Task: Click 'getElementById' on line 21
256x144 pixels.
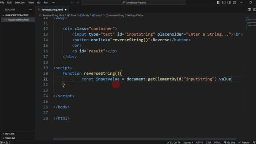Action: pyautogui.click(x=164, y=79)
